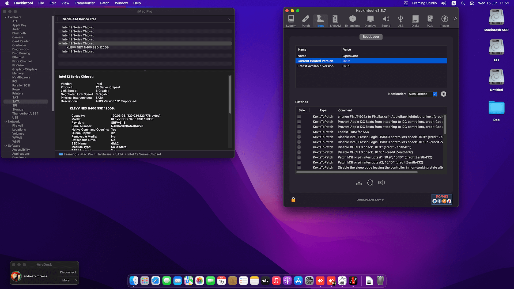The height and width of the screenshot is (289, 514).
Task: Click the SATA details pane vertical scrollbar
Action: [x=230, y=94]
